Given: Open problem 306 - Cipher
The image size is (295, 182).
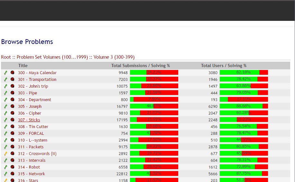Looking at the screenshot, I should 30,113.
